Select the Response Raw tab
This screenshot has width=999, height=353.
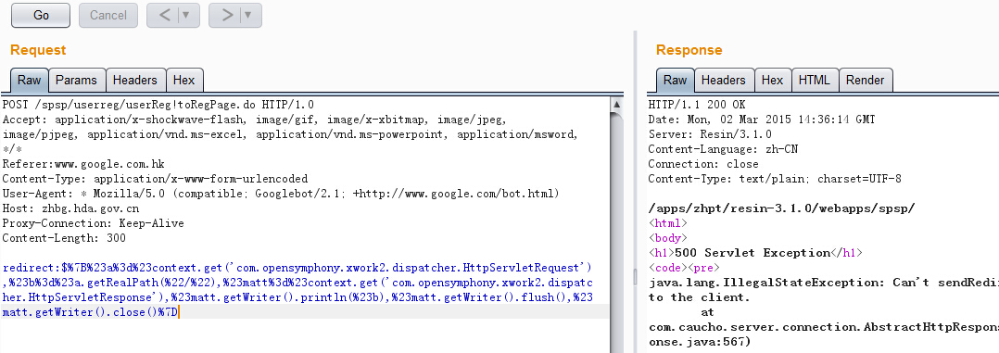[x=675, y=81]
